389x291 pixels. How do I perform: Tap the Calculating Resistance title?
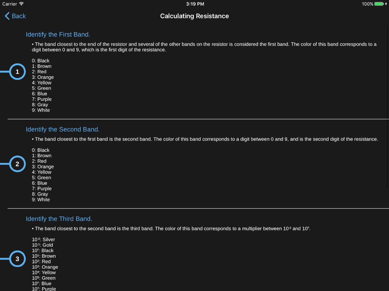(x=194, y=16)
